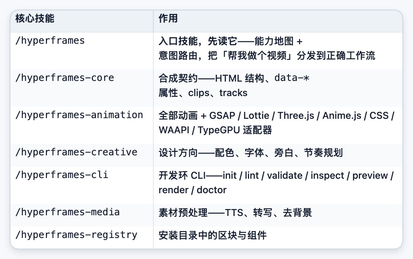Click the 属性、clips、tracks text line
The image size is (413, 259).
coord(203,93)
